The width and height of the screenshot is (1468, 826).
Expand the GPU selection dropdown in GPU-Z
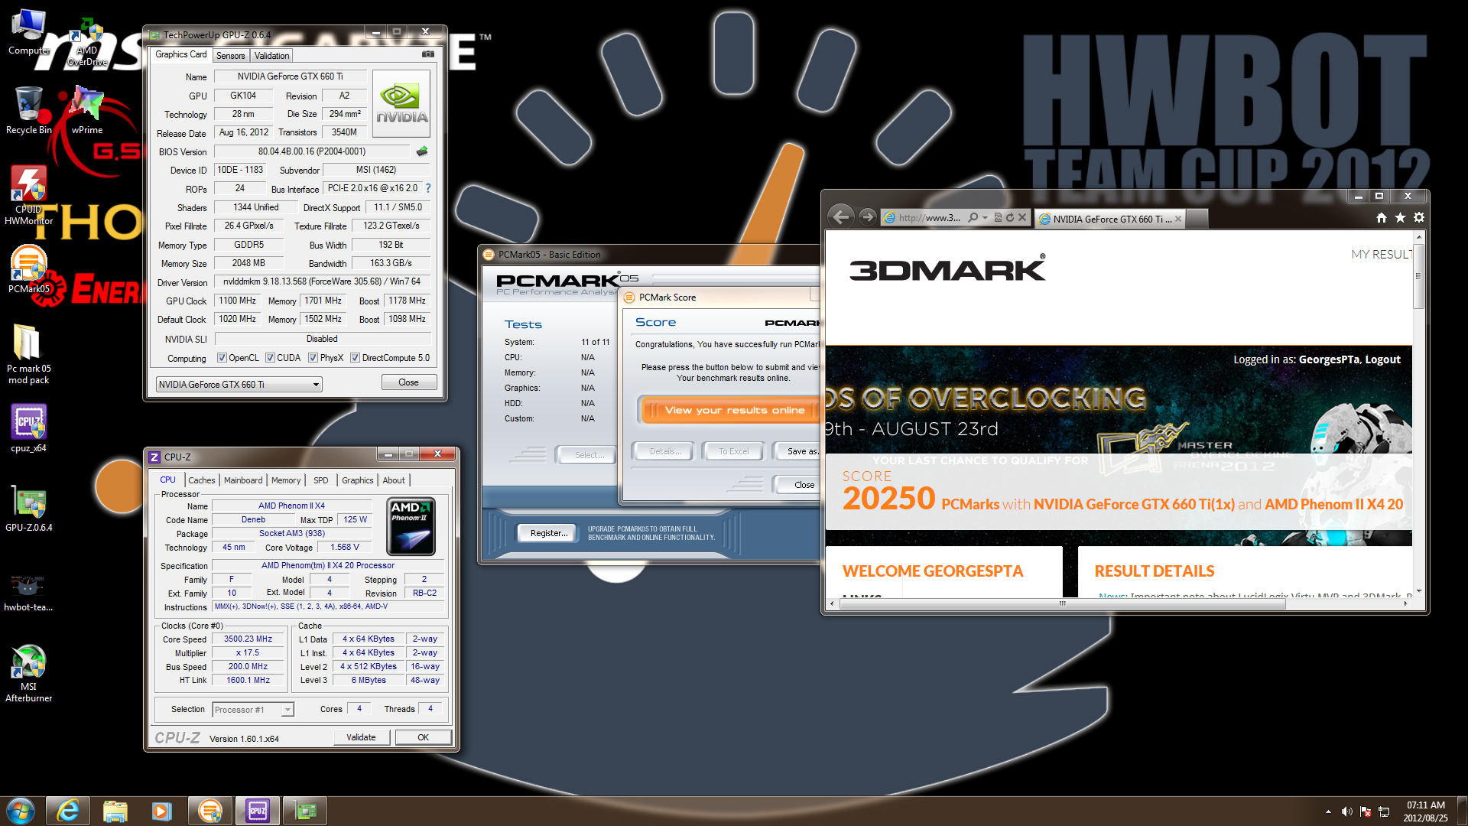(316, 385)
